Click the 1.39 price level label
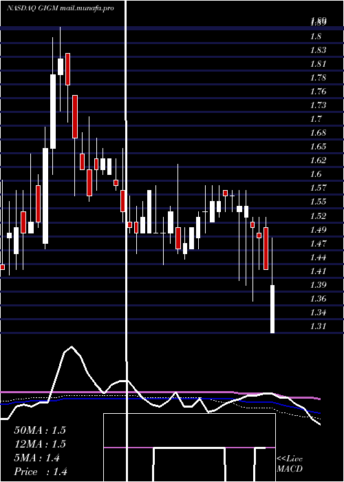344x482 pixels. pyautogui.click(x=318, y=284)
